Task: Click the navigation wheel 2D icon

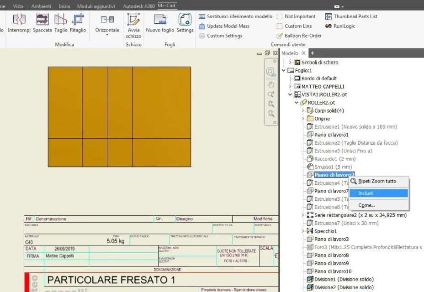Action: 270,72
